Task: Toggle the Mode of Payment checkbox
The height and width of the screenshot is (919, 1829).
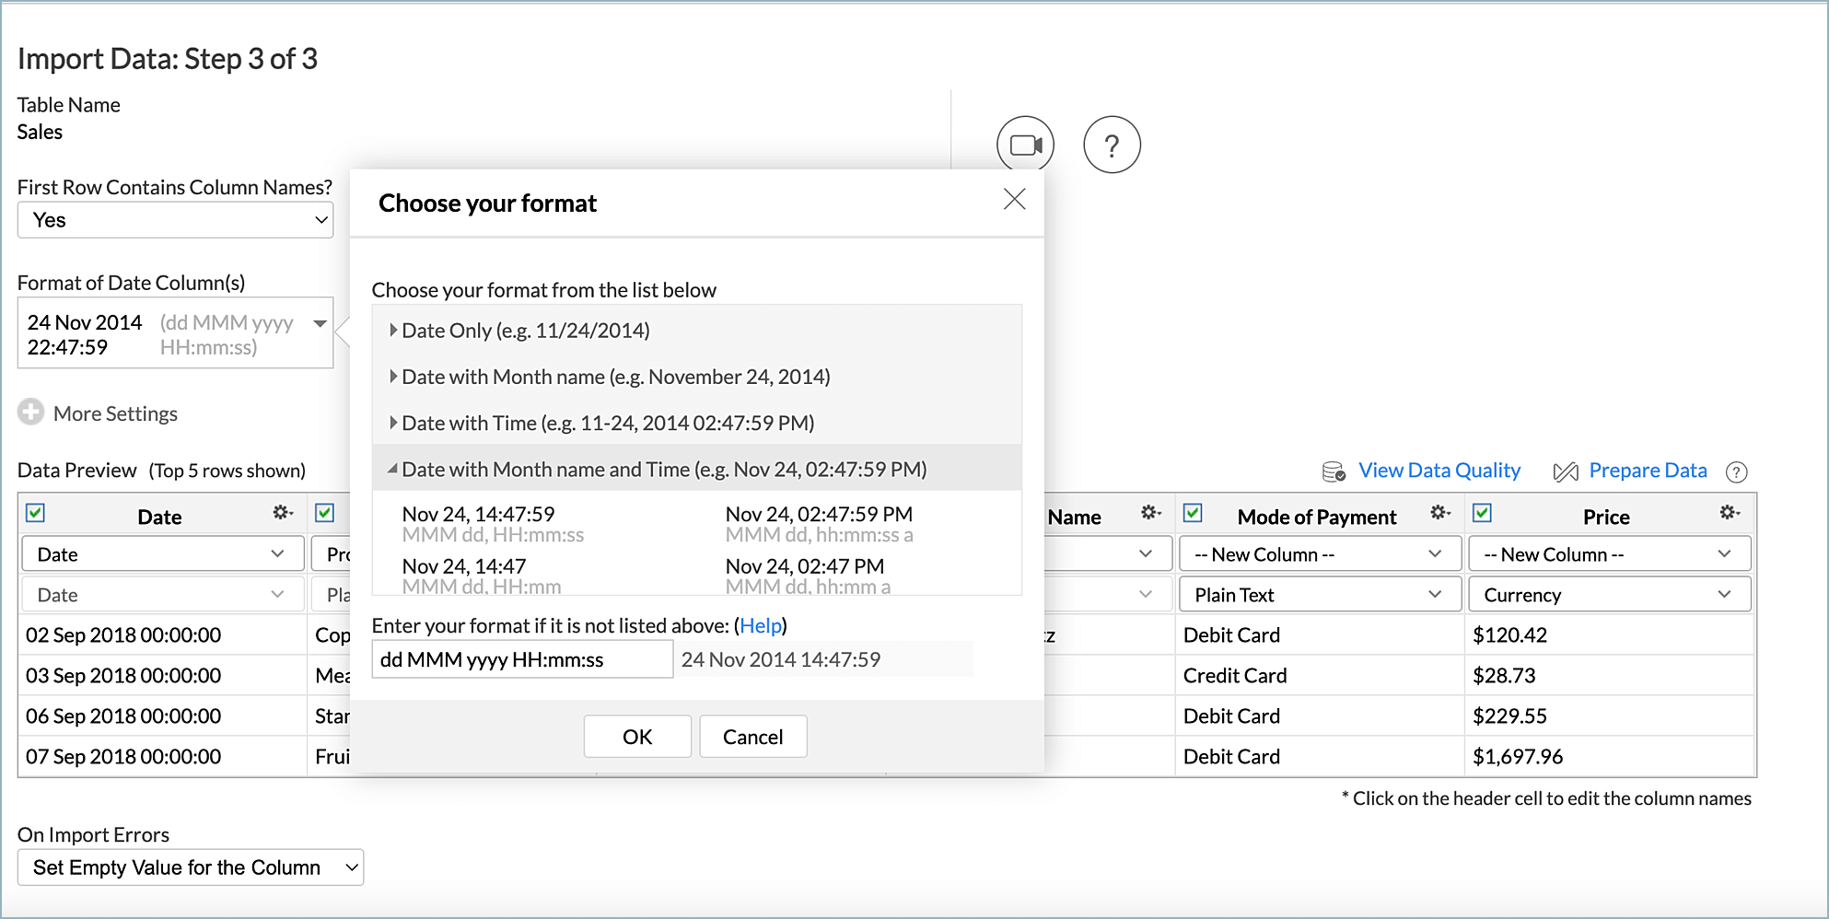Action: tap(1194, 512)
